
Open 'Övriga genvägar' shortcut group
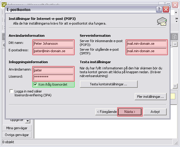(17, 135)
